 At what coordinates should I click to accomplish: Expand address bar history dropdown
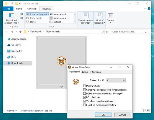pyautogui.click(x=103, y=32)
